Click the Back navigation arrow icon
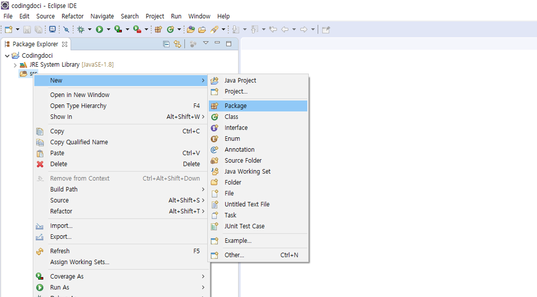 click(x=285, y=29)
